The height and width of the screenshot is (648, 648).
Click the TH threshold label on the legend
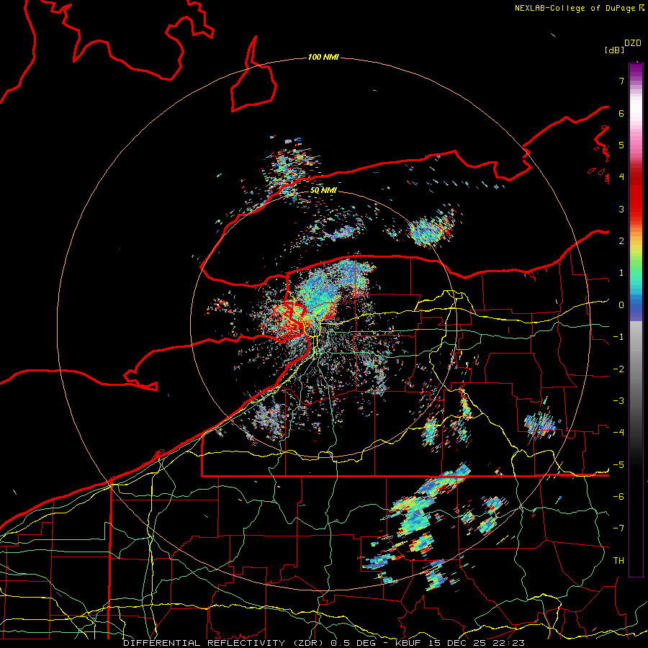(618, 560)
